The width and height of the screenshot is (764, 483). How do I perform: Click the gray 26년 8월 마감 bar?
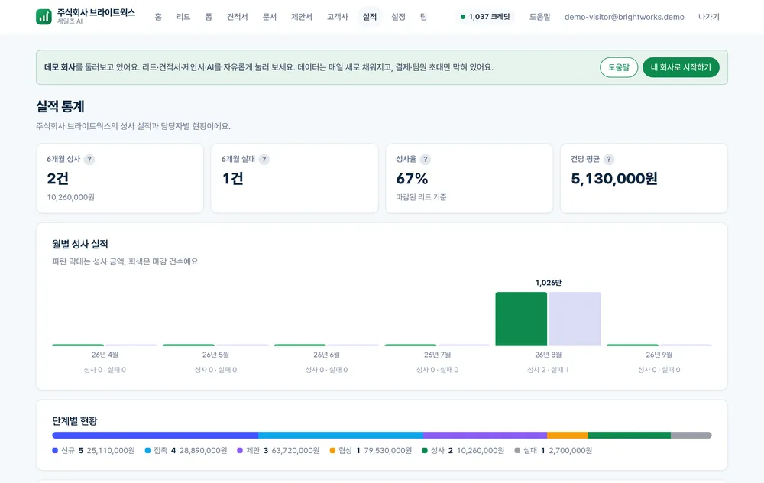(x=575, y=319)
